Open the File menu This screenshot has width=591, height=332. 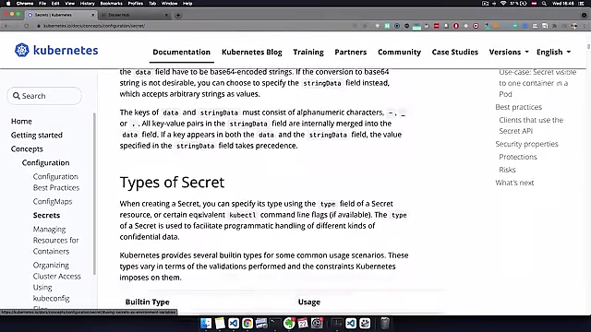[x=42, y=4]
